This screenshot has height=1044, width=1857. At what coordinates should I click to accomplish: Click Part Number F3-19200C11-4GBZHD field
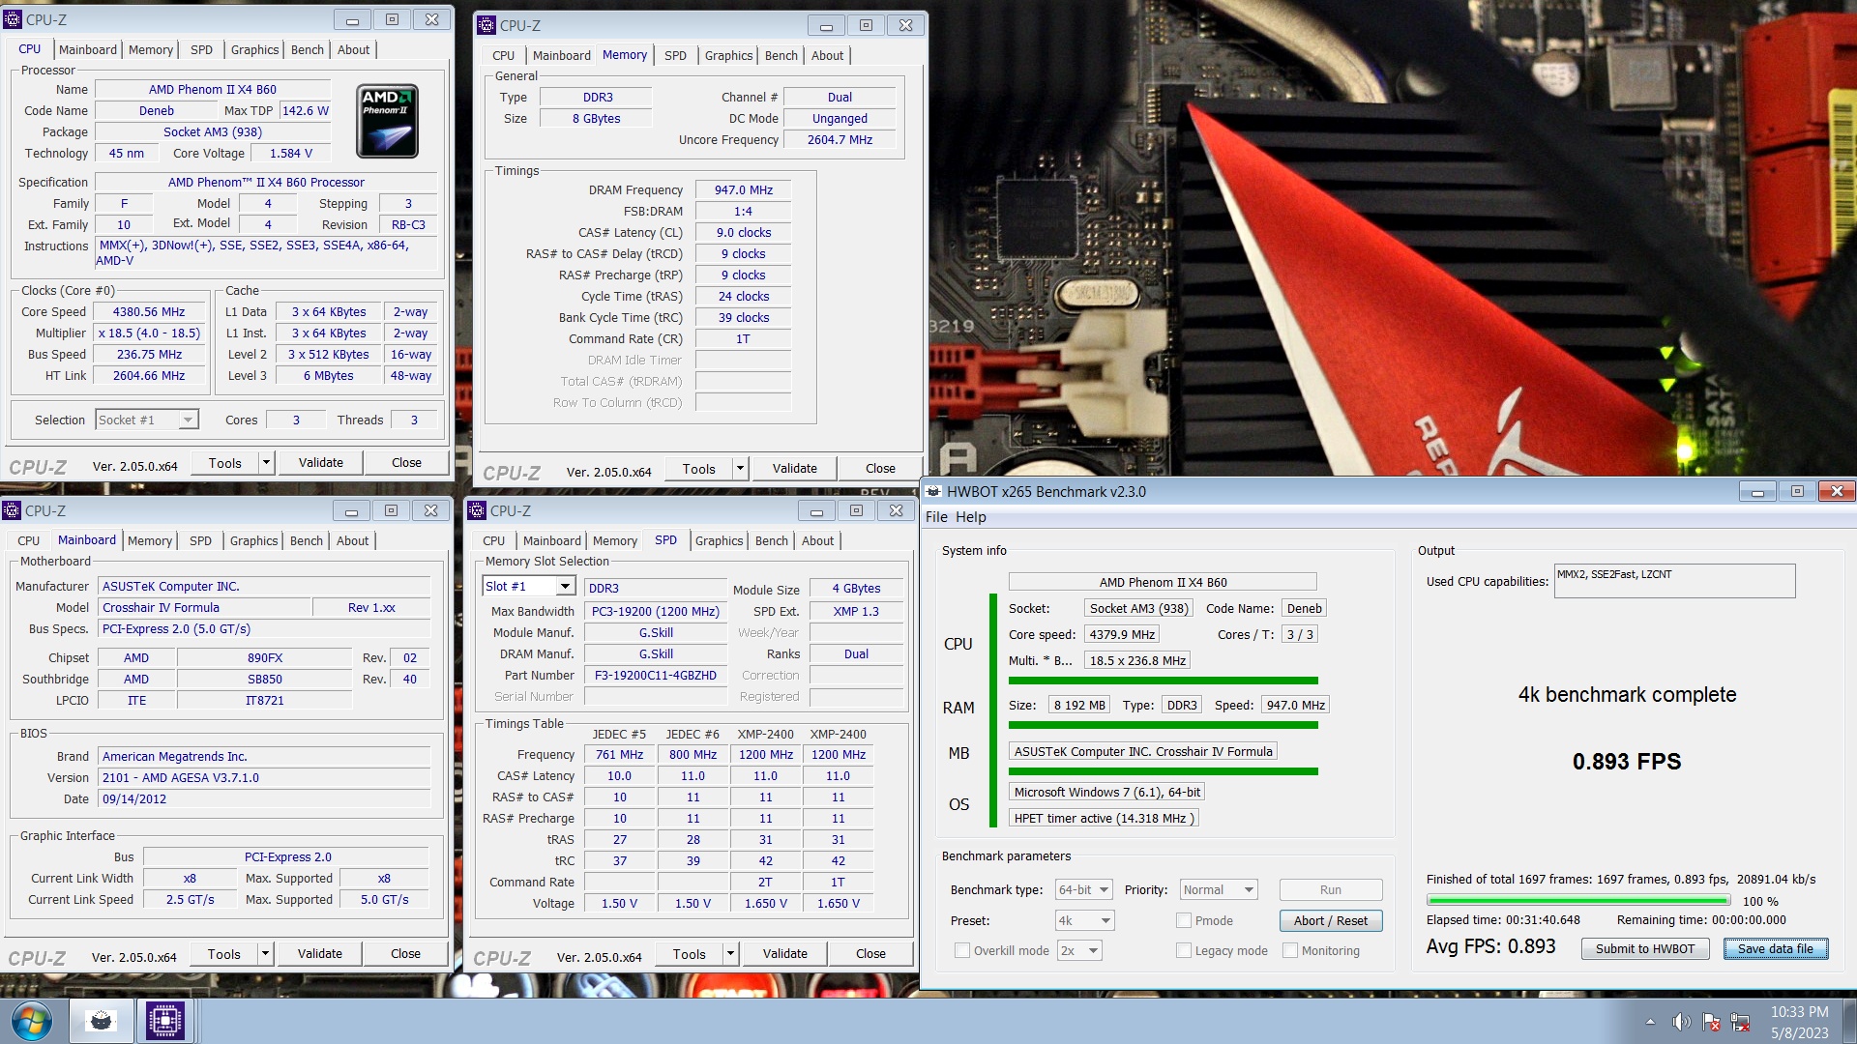(655, 675)
